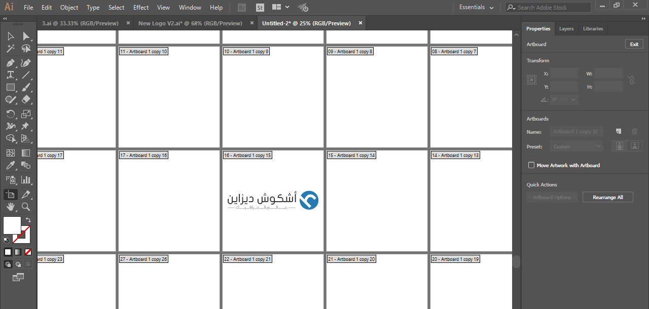
Task: Delete the artboard via trash icon in Properties
Action: click(x=634, y=131)
